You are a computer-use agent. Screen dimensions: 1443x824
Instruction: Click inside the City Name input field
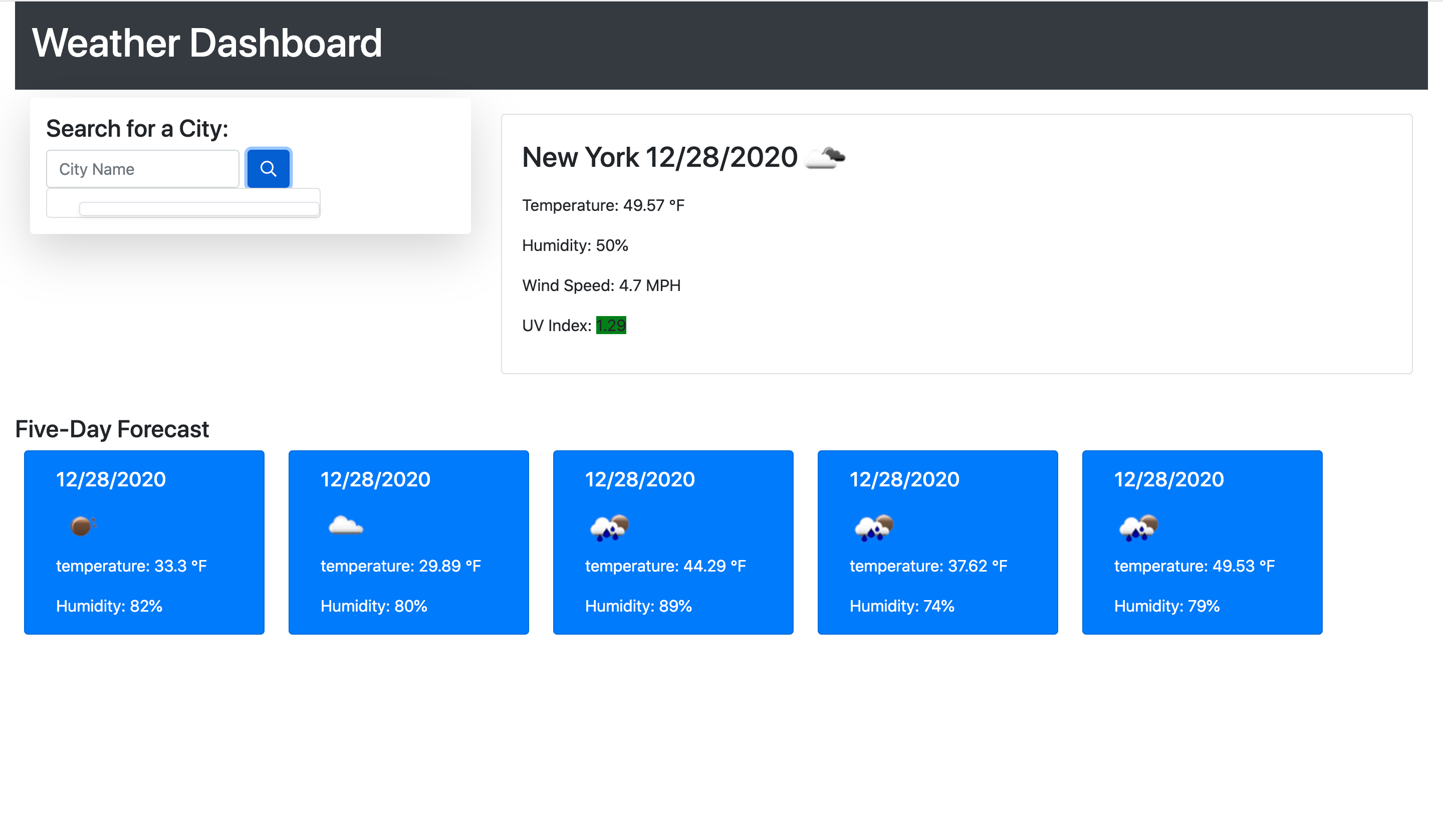(x=143, y=168)
